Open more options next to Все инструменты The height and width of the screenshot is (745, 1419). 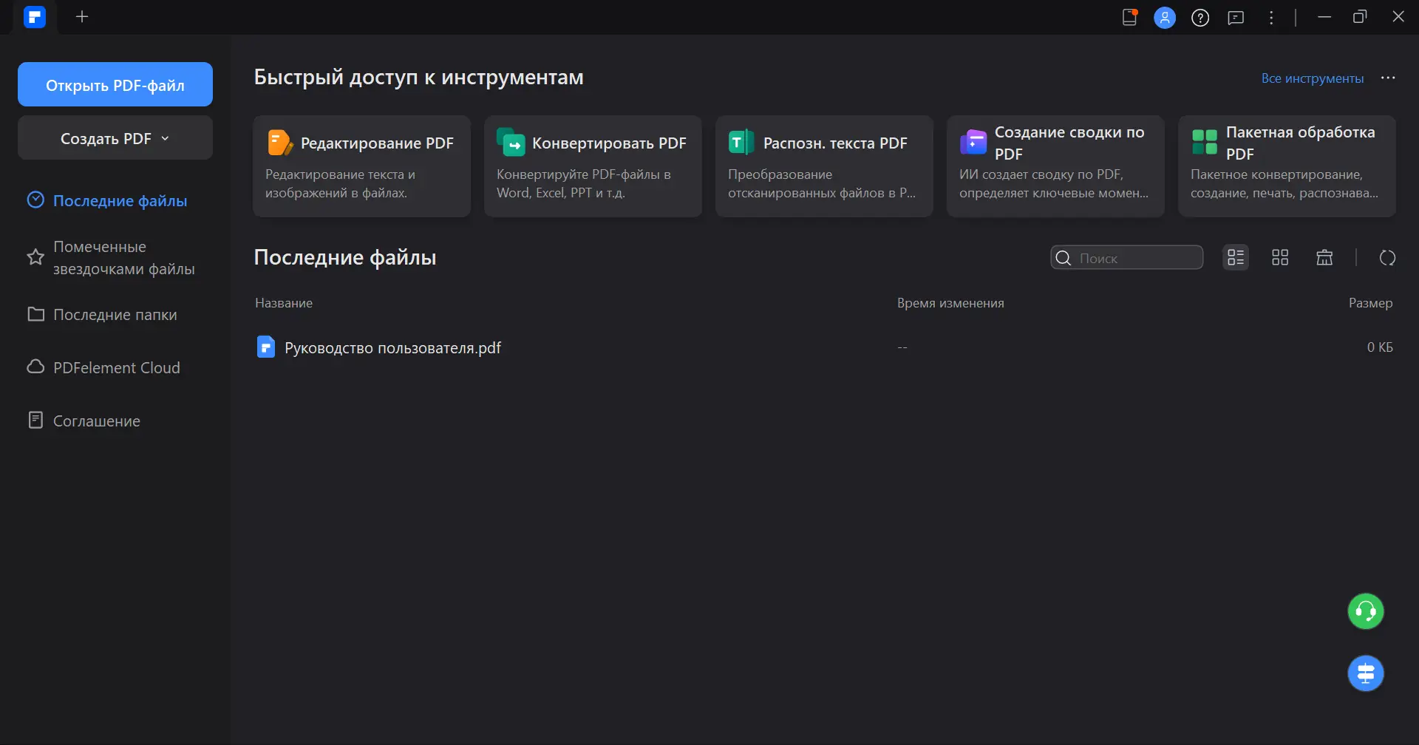(x=1388, y=78)
